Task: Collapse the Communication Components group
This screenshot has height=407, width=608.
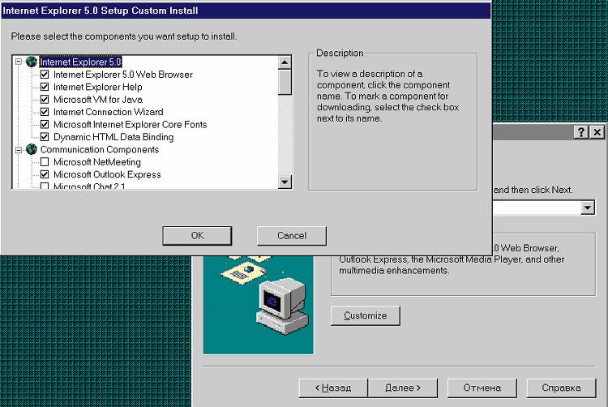Action: pos(18,150)
